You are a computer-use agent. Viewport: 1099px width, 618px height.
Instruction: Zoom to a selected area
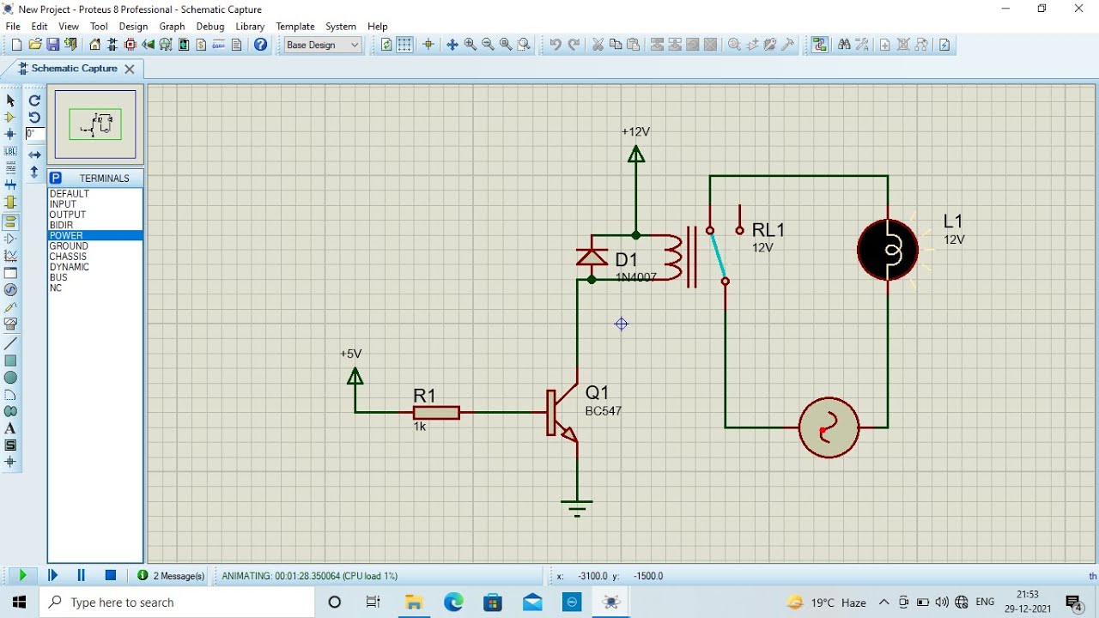[524, 45]
